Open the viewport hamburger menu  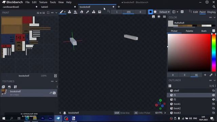(x=164, y=17)
